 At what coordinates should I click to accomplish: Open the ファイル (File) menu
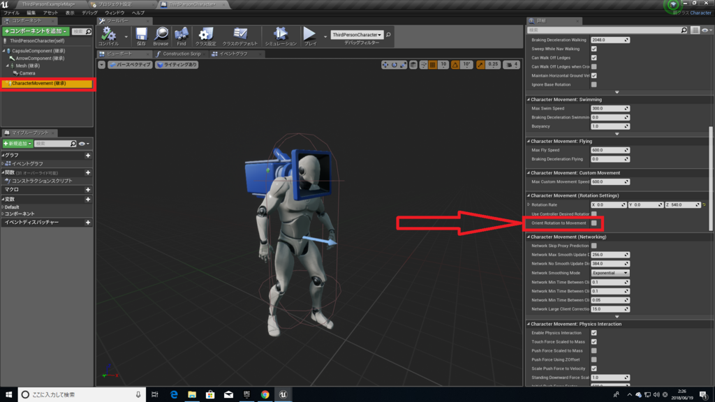(x=11, y=13)
